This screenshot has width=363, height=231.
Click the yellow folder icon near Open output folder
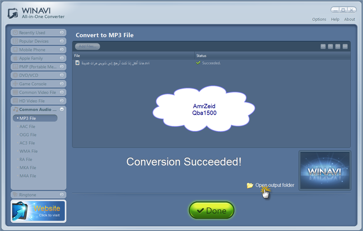coord(250,185)
